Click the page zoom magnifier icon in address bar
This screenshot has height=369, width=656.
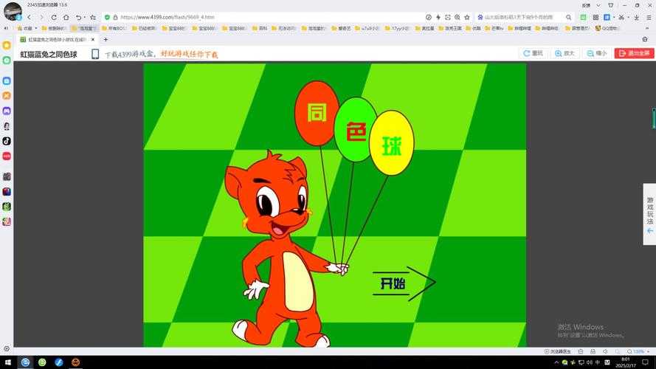click(458, 17)
